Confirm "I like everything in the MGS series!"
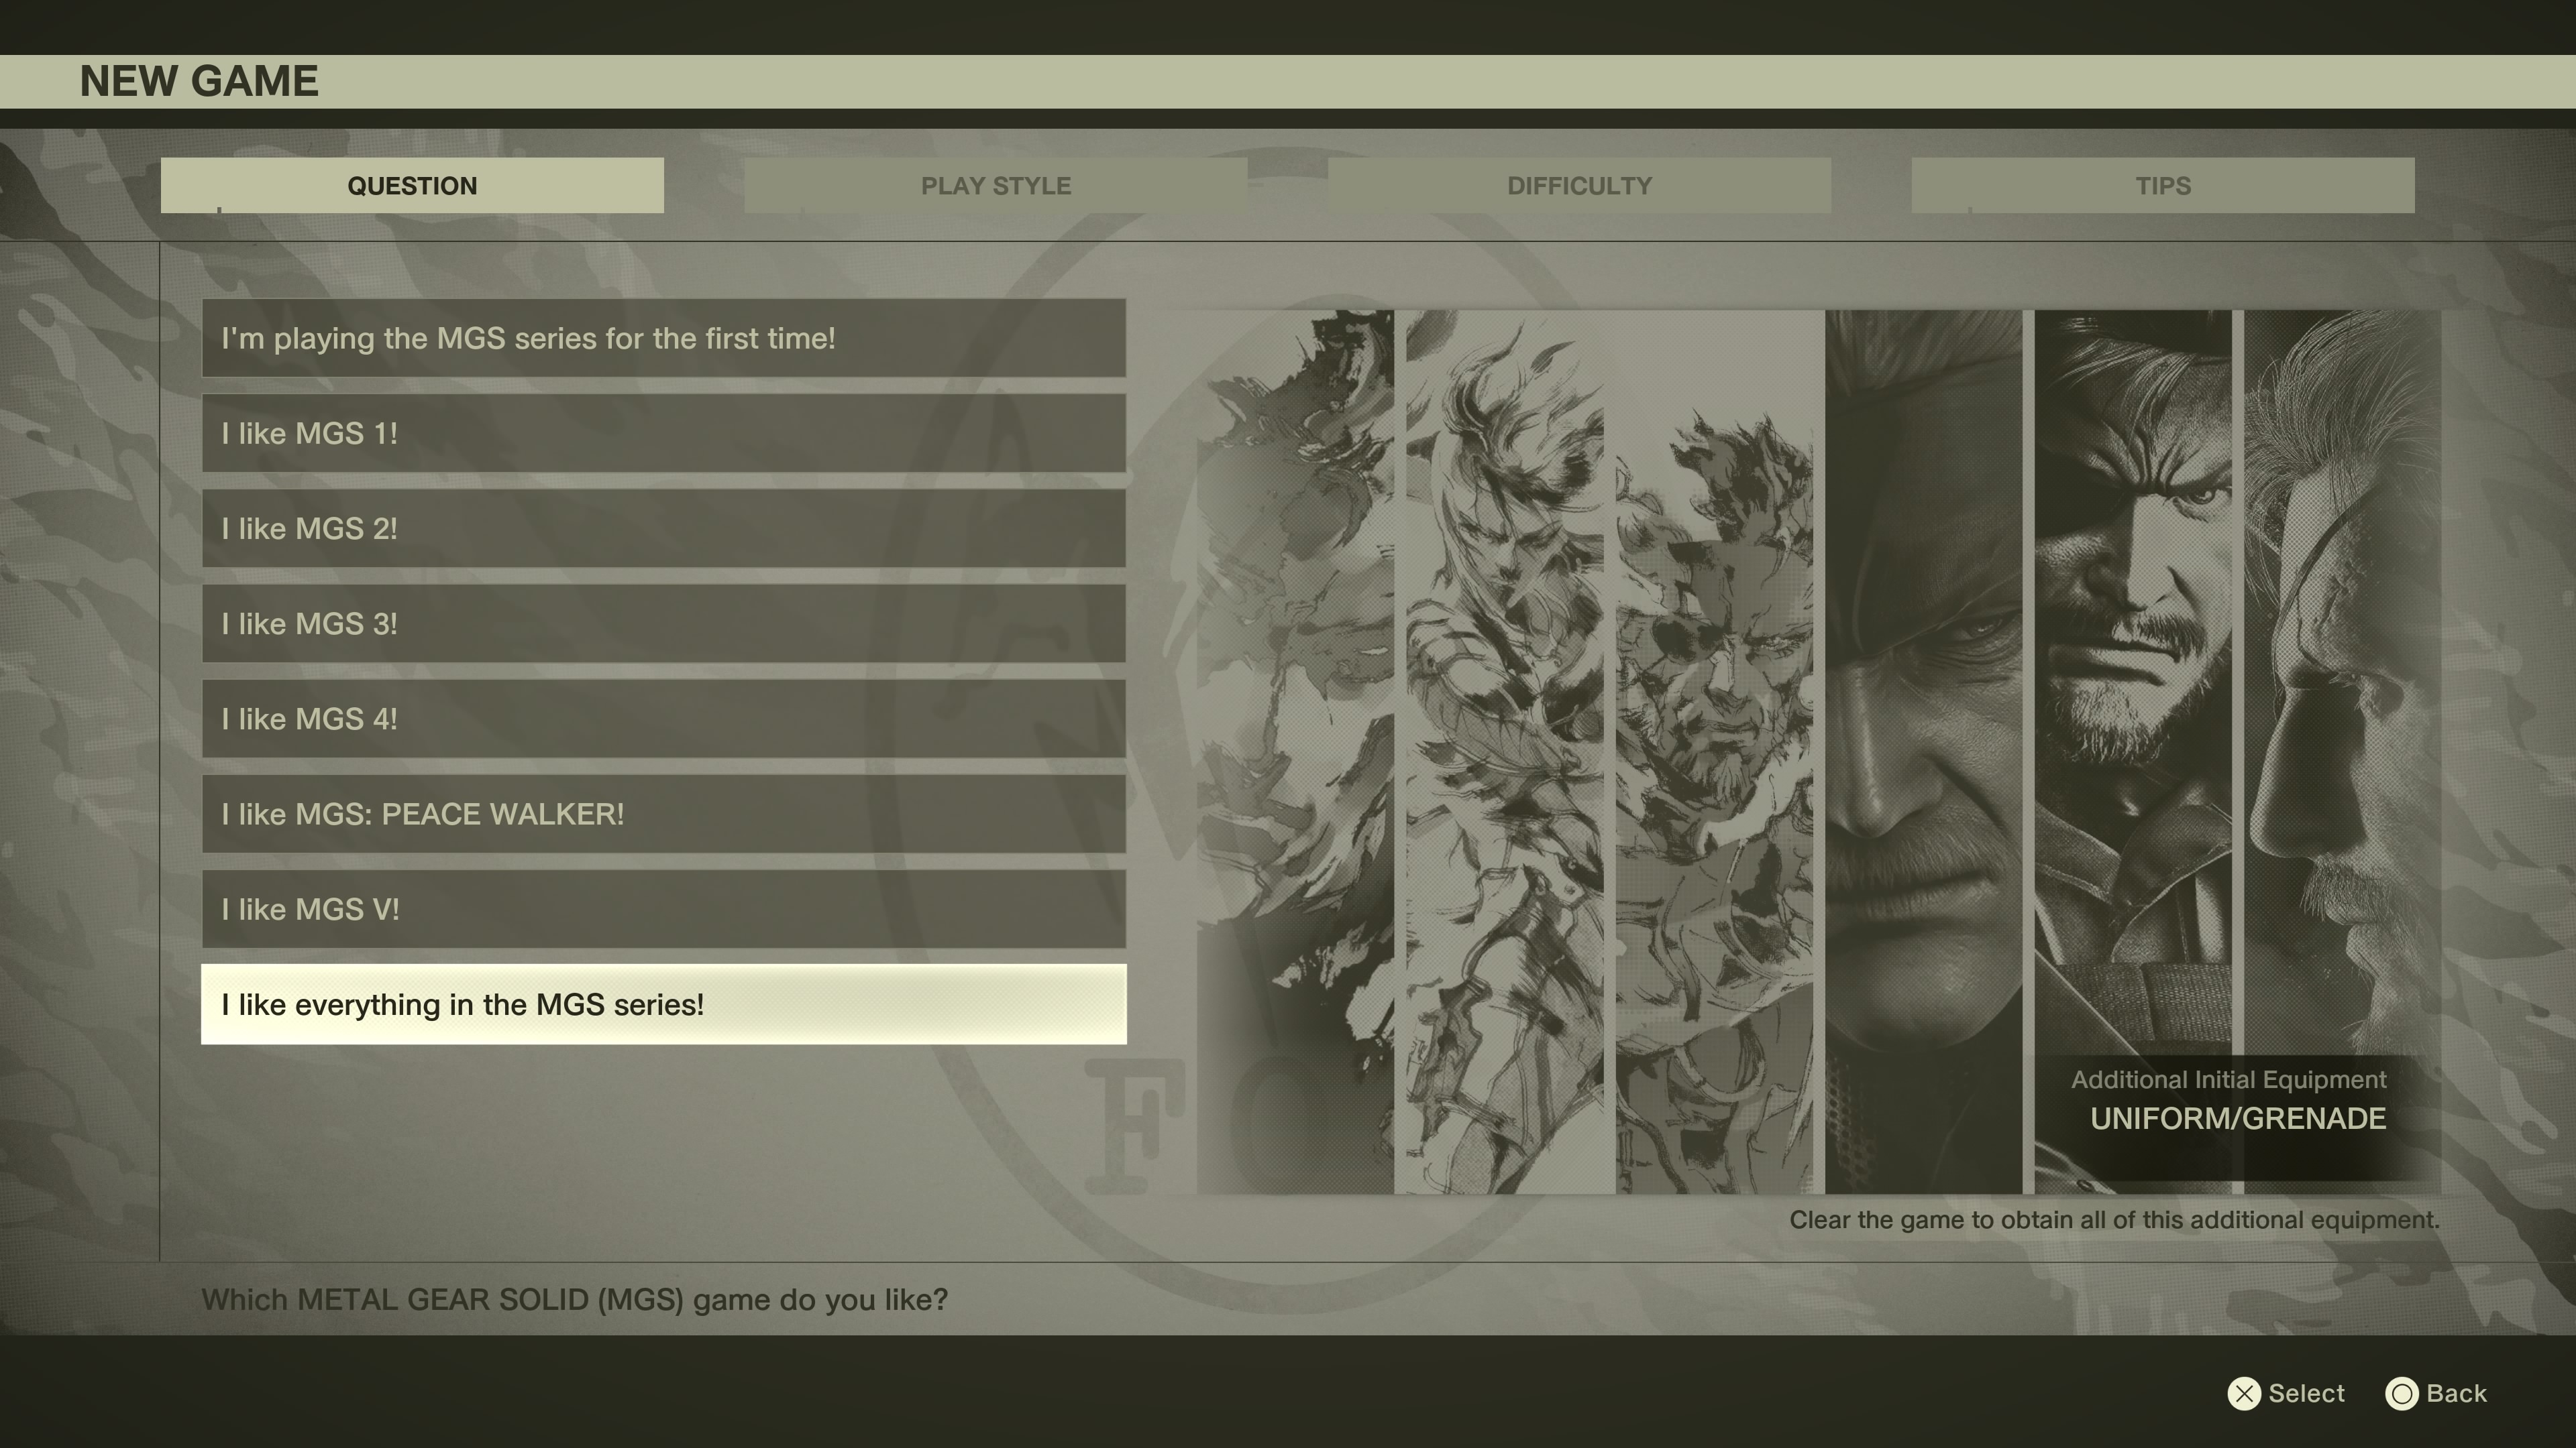2576x1448 pixels. 663,1004
